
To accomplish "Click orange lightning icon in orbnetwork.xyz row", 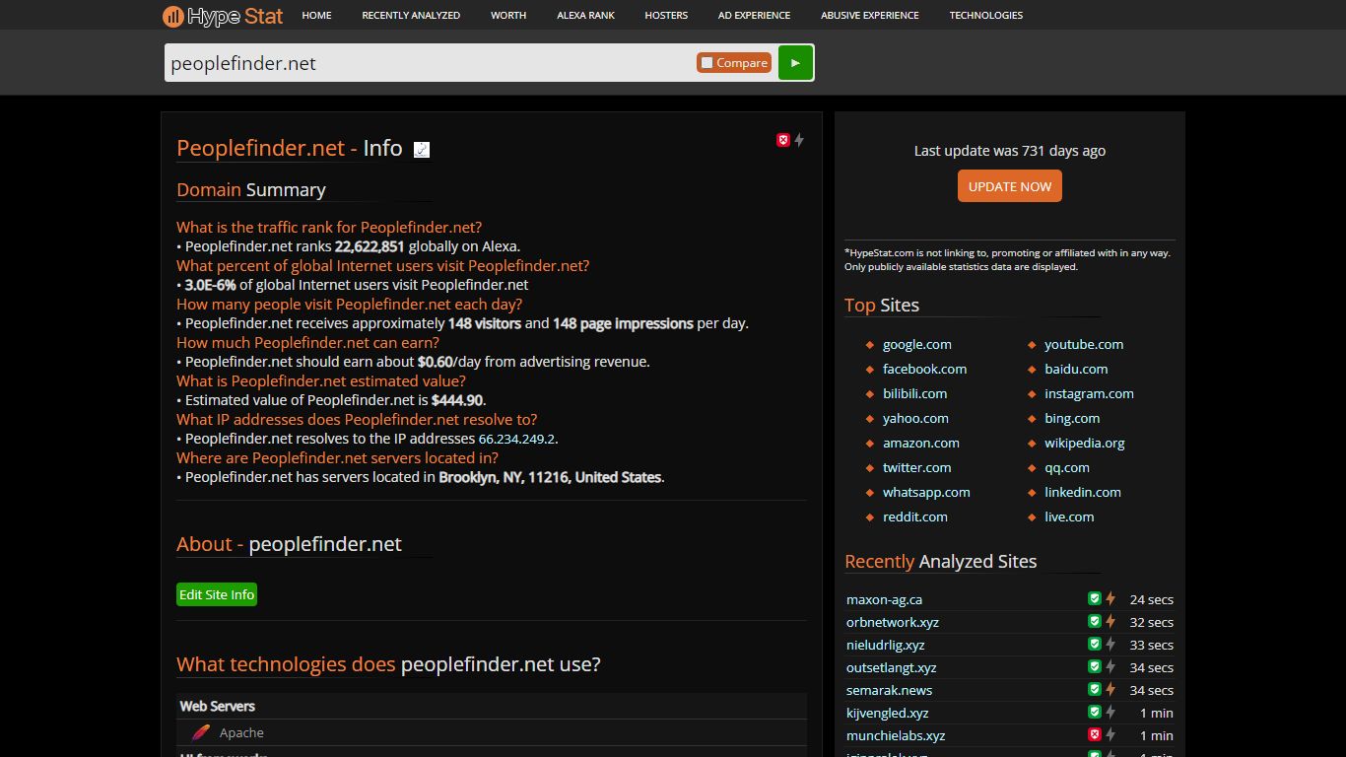I will (x=1110, y=621).
